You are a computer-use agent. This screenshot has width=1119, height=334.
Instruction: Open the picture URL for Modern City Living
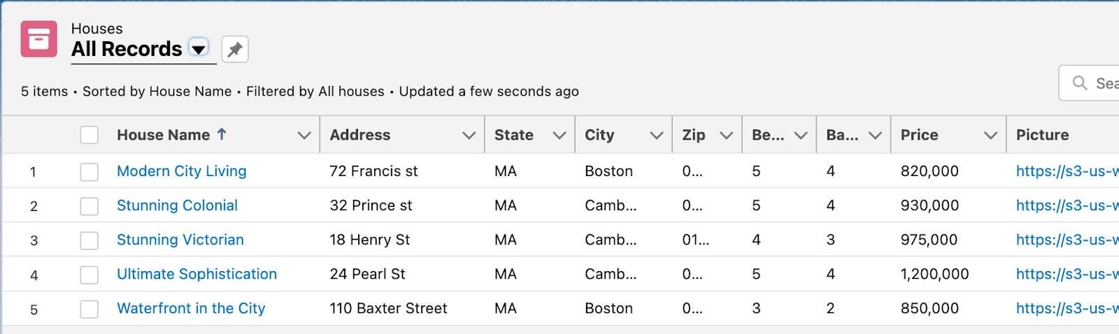1066,171
